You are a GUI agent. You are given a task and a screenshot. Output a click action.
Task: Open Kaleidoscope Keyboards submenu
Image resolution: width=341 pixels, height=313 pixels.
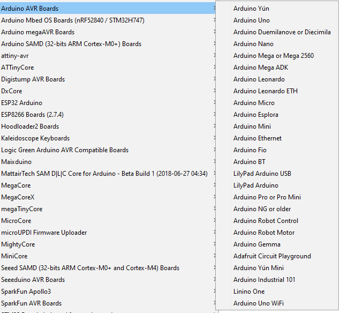108,138
